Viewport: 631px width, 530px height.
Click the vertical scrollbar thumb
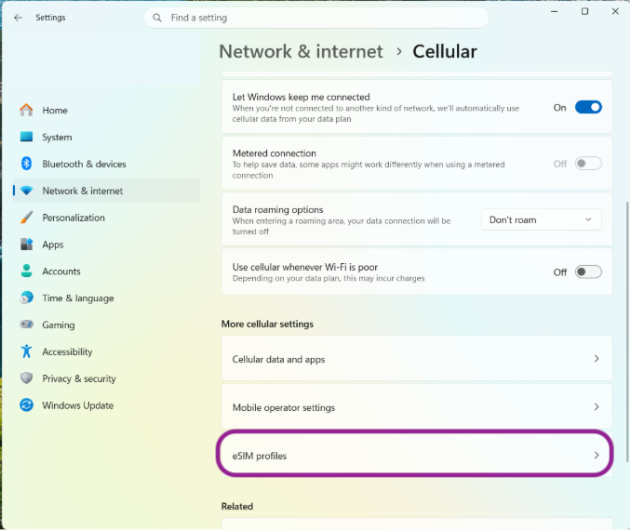coord(627,332)
